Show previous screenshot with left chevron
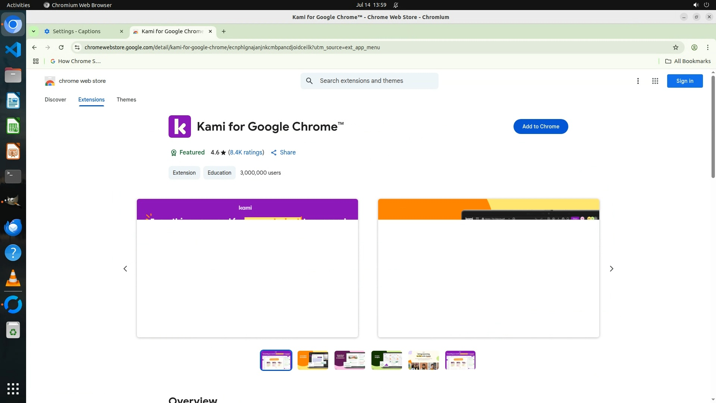This screenshot has height=403, width=716. click(125, 269)
